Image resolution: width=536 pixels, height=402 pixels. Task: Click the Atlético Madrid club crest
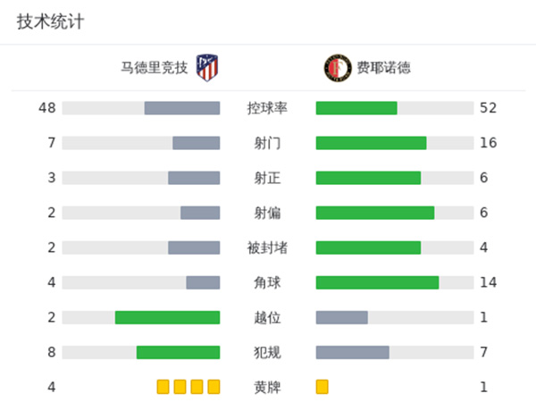point(207,68)
